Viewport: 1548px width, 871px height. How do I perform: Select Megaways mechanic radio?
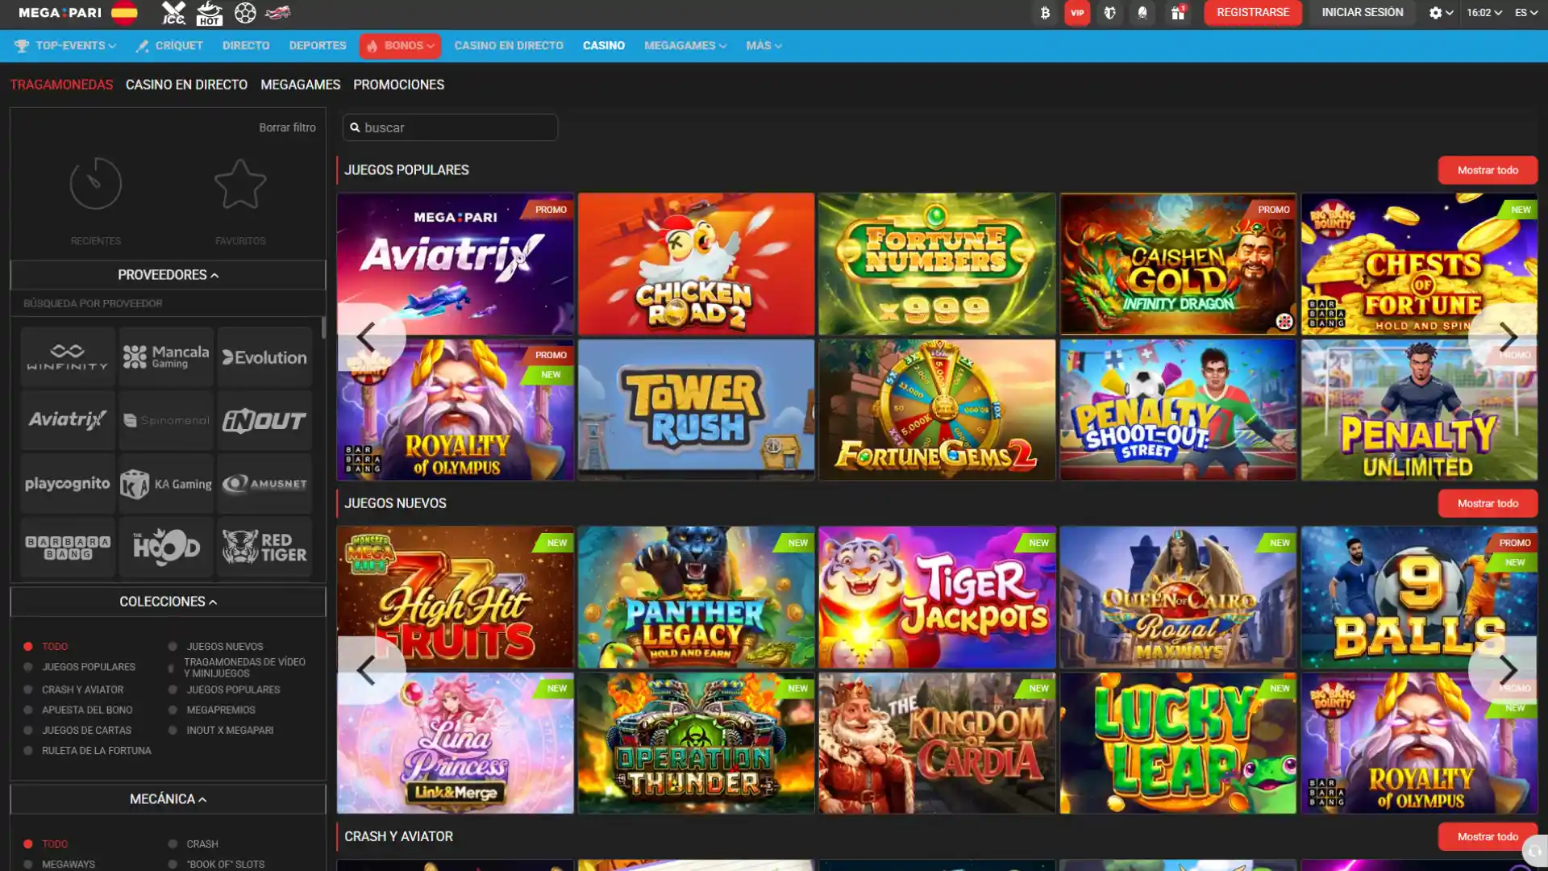click(28, 865)
